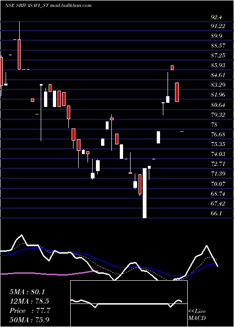Click the 91.22 price axis label

tap(218, 26)
